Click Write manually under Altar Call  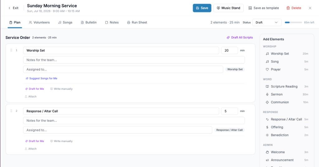pyautogui.click(x=61, y=141)
